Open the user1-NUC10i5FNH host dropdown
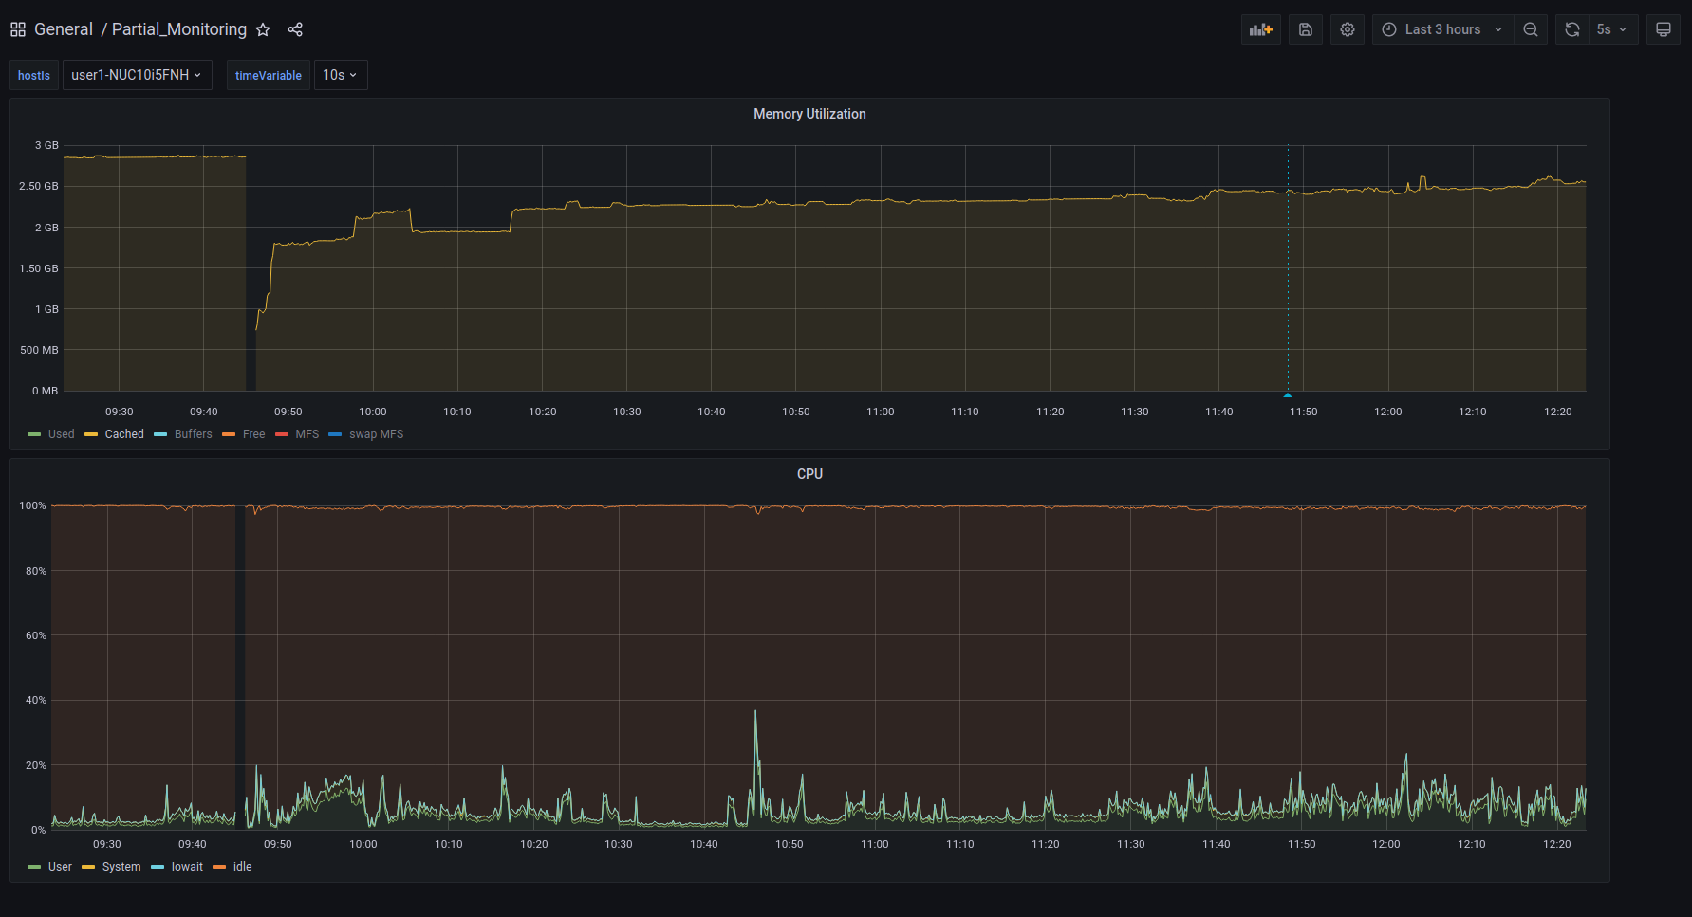Image resolution: width=1692 pixels, height=917 pixels. pyautogui.click(x=137, y=75)
